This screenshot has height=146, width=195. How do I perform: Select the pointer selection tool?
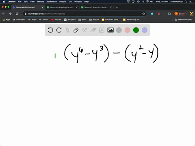point(67,30)
